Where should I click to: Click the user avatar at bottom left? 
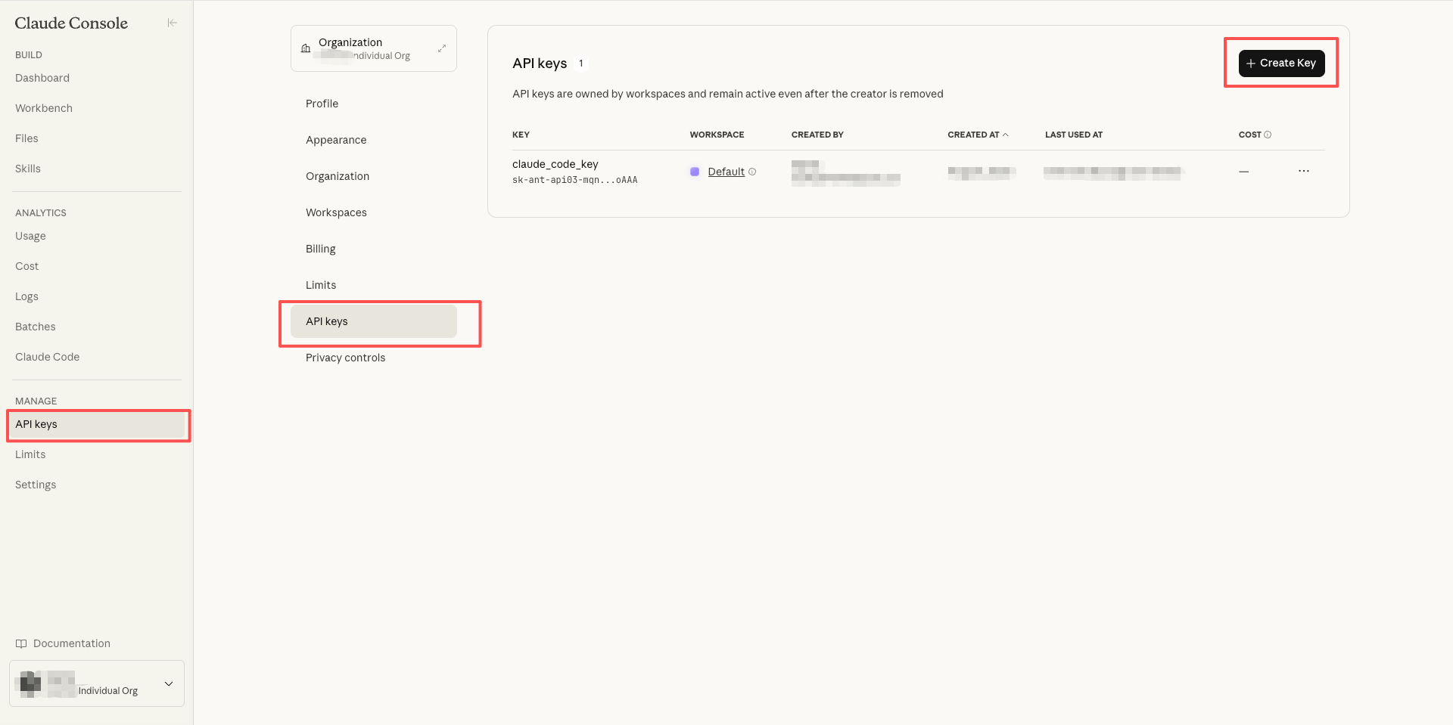click(30, 683)
